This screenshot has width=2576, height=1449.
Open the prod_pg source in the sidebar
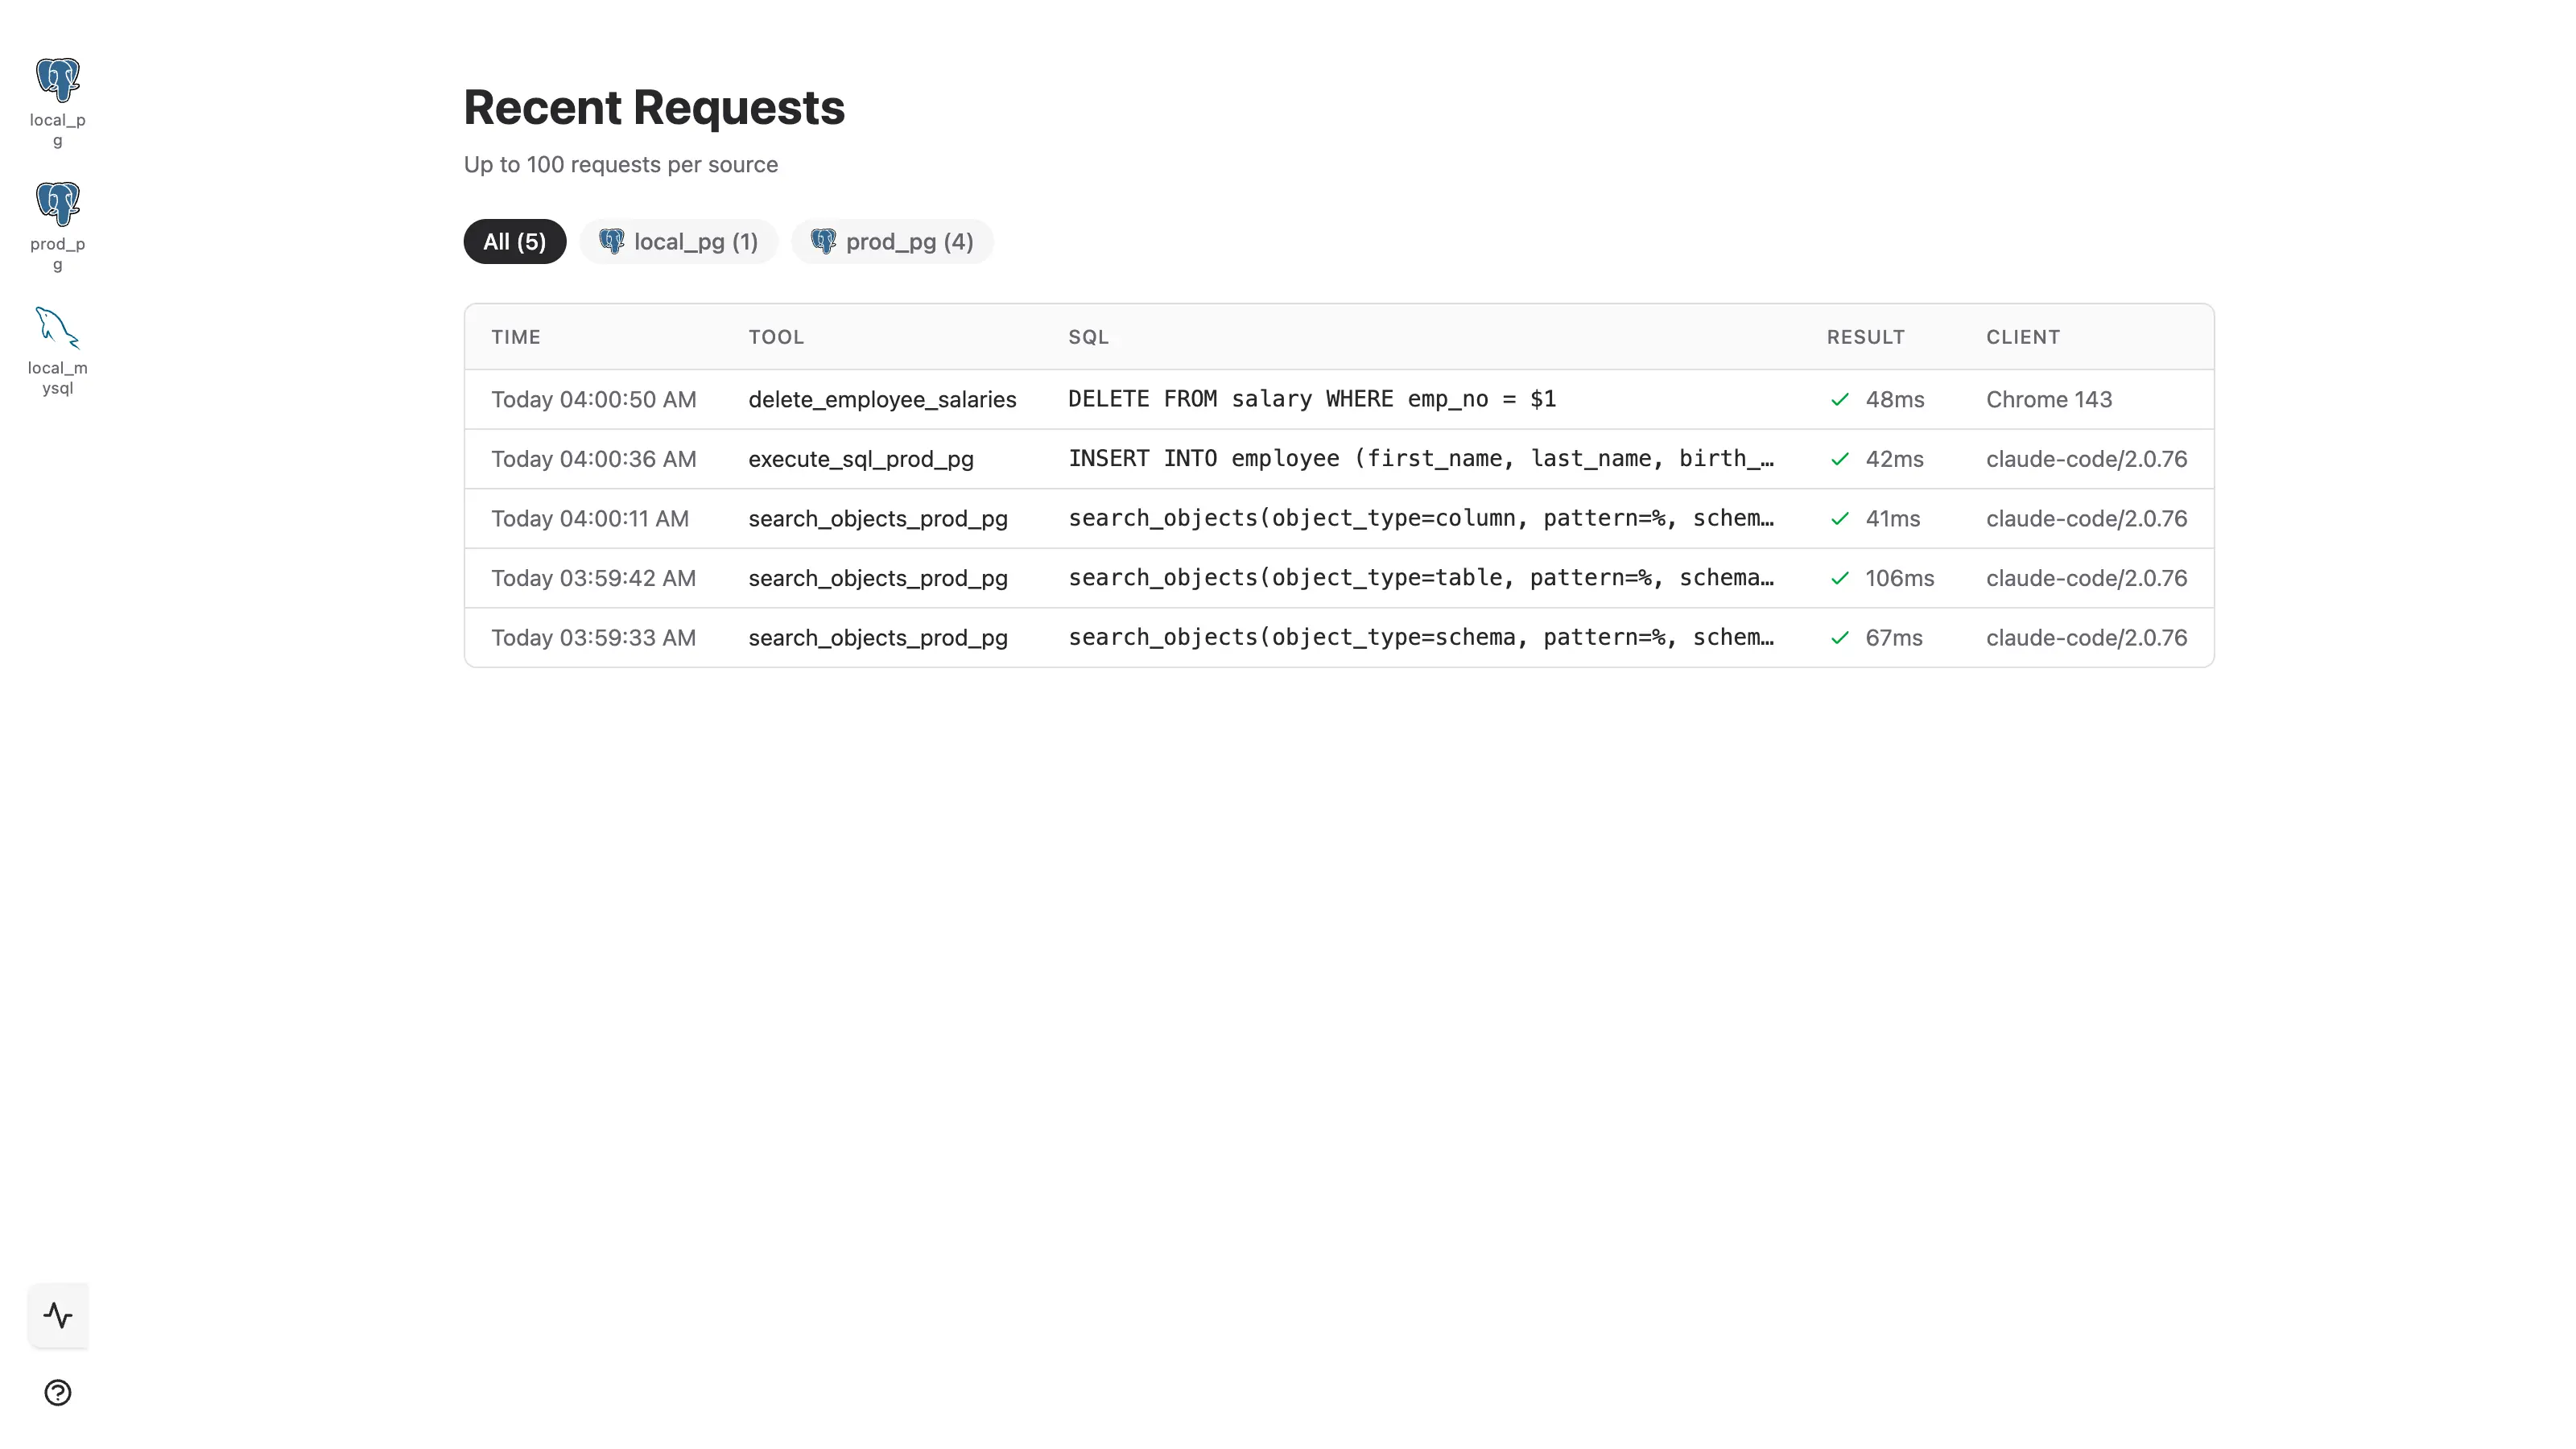coord(57,205)
